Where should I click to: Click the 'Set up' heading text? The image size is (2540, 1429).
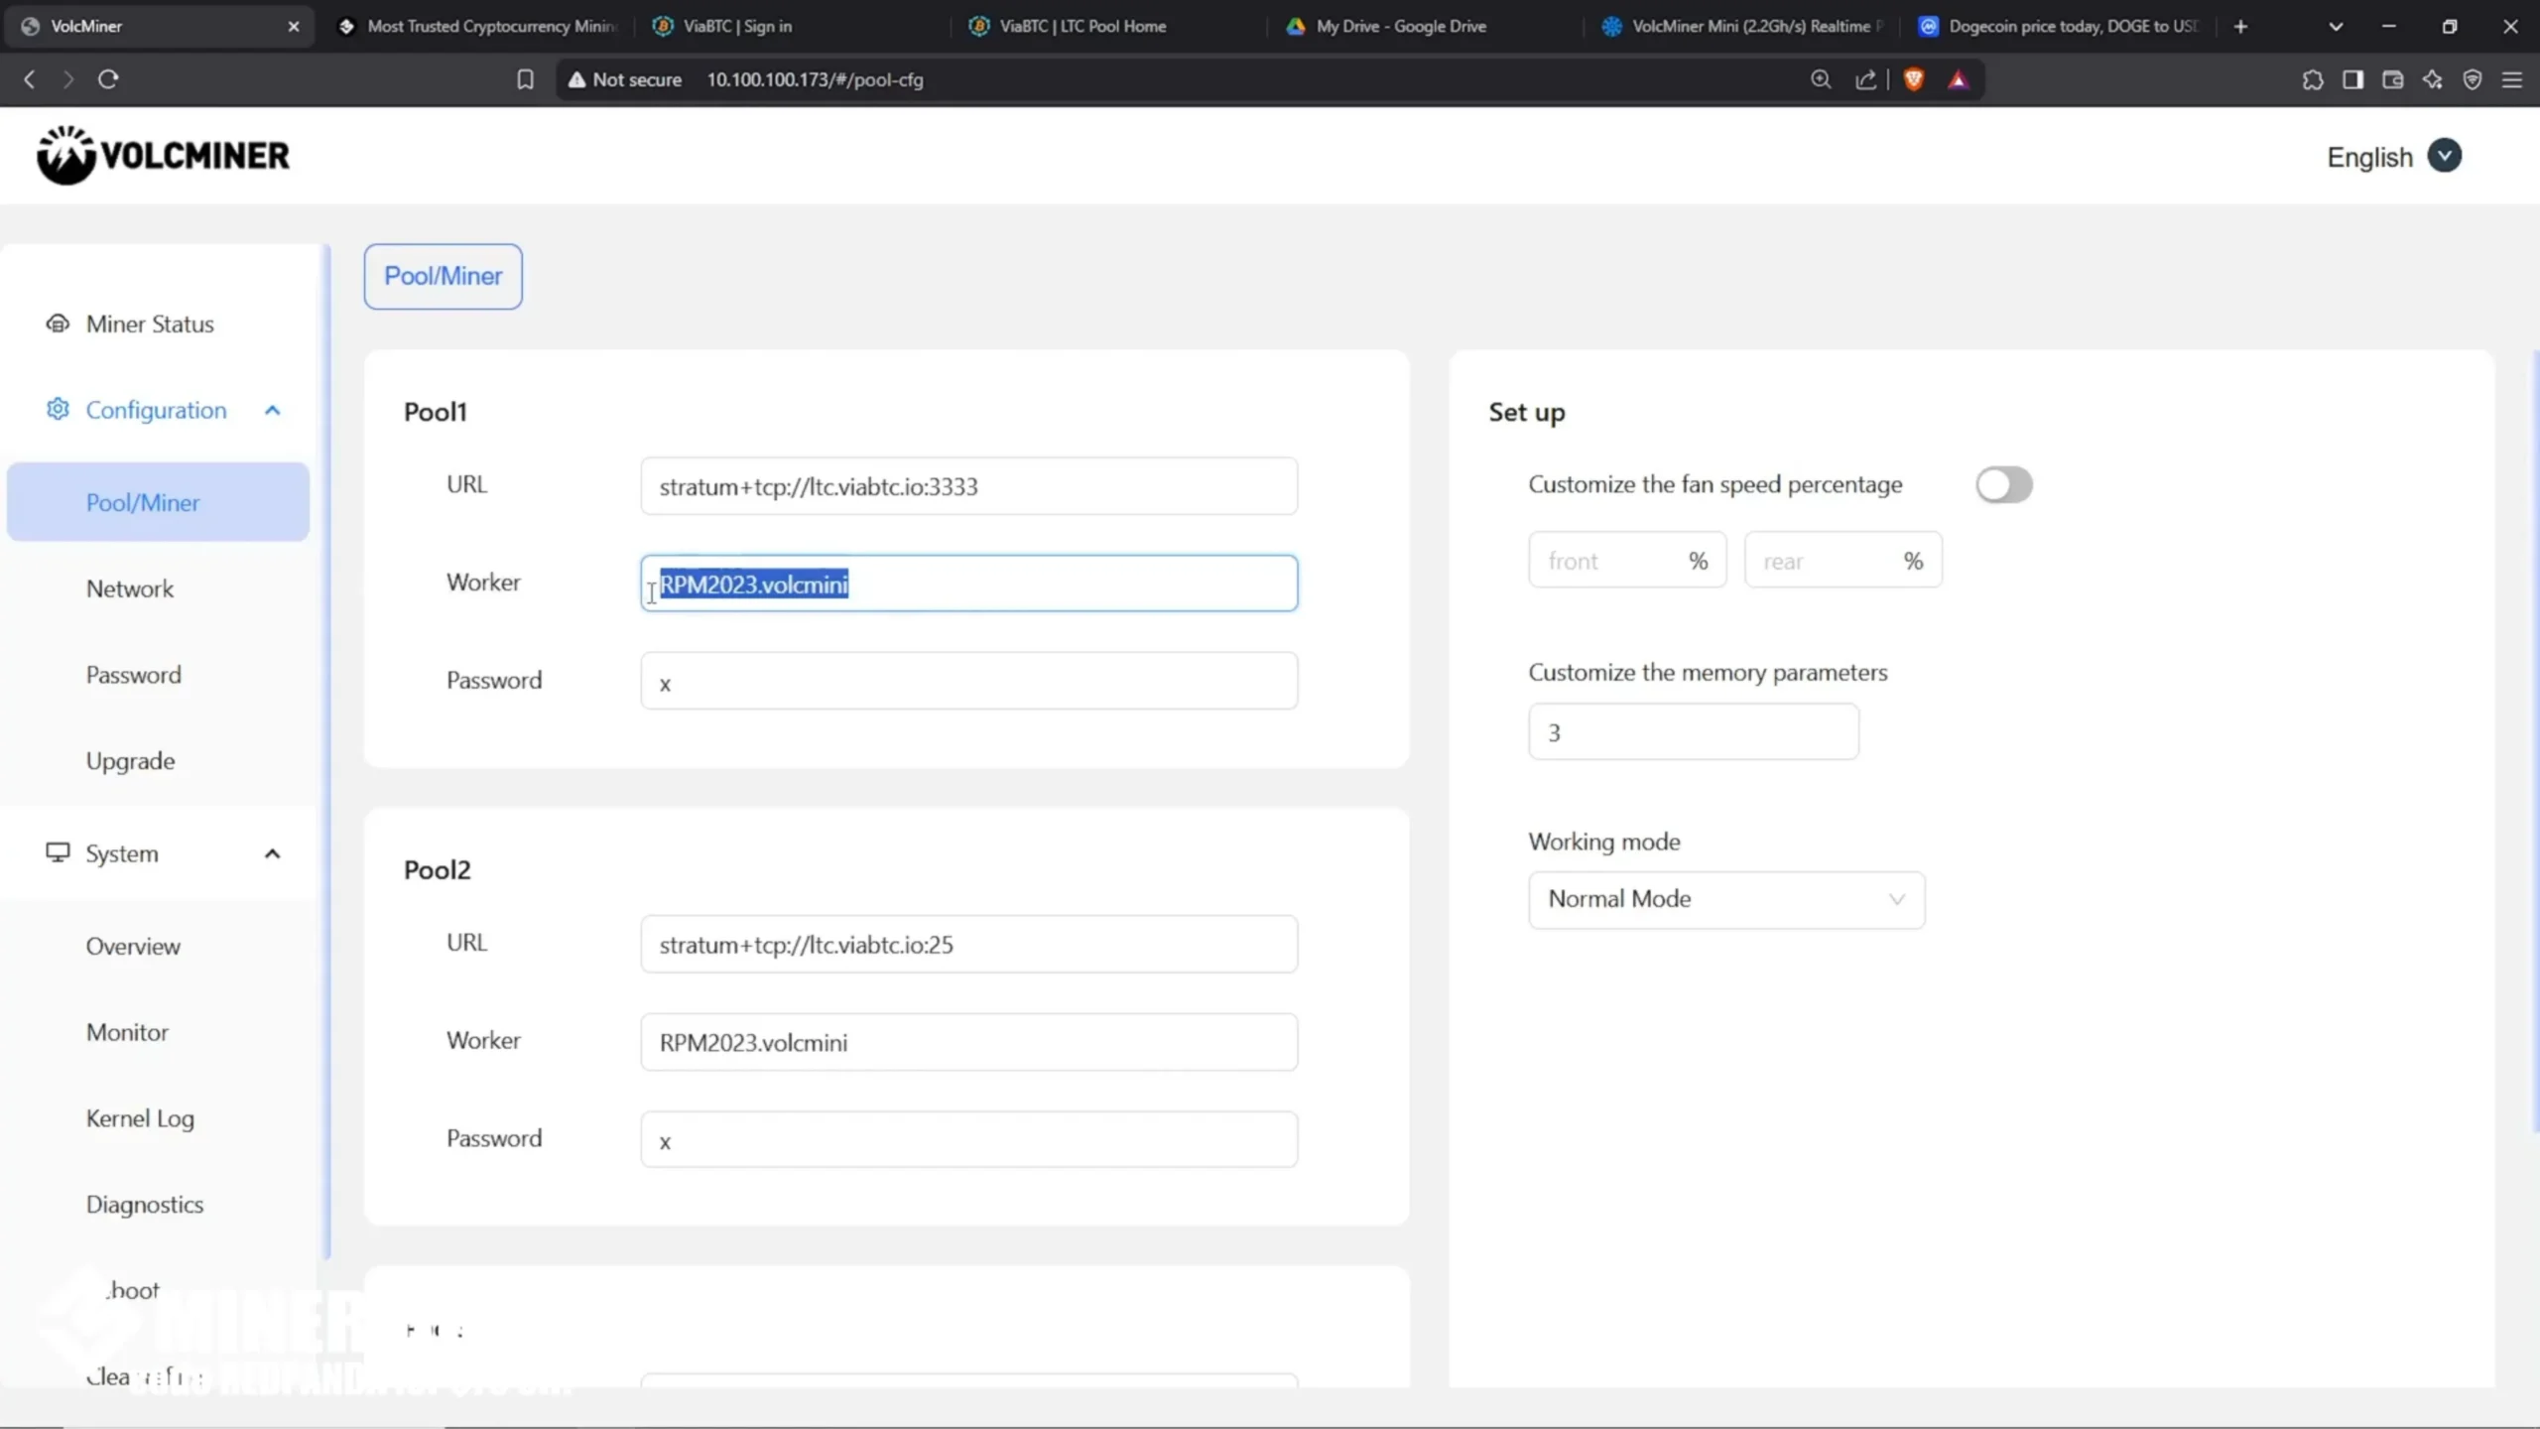(x=1527, y=412)
